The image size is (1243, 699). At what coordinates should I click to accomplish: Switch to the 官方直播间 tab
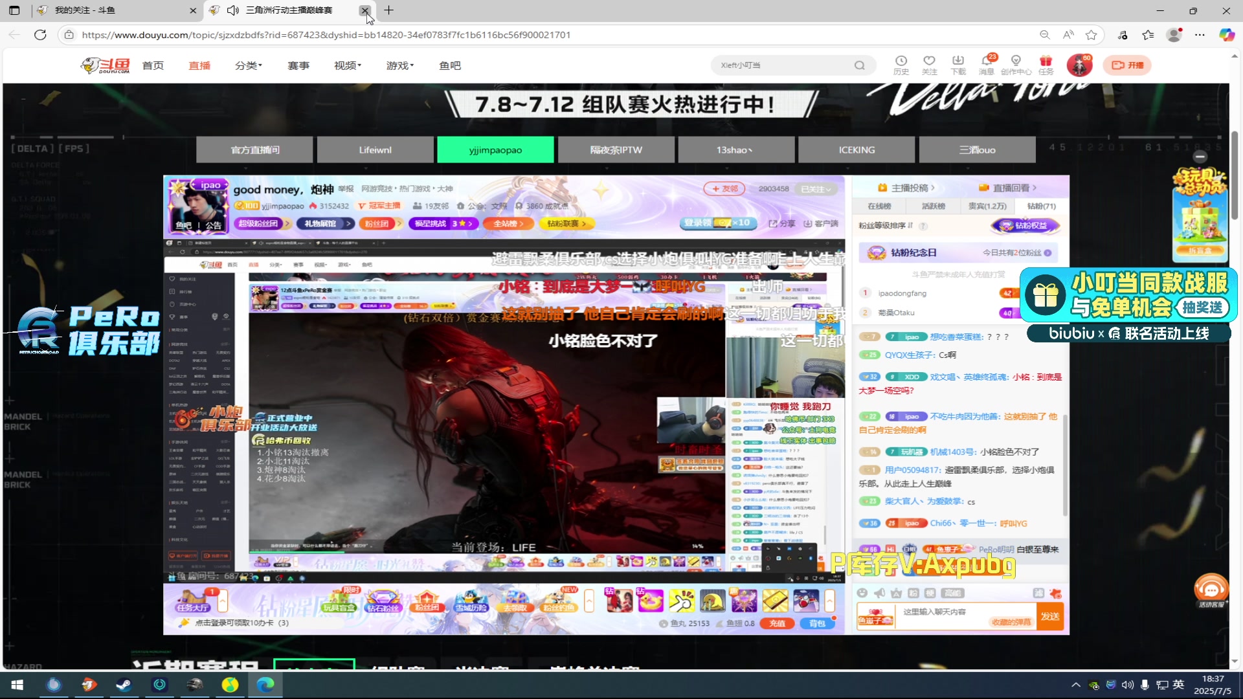(255, 150)
